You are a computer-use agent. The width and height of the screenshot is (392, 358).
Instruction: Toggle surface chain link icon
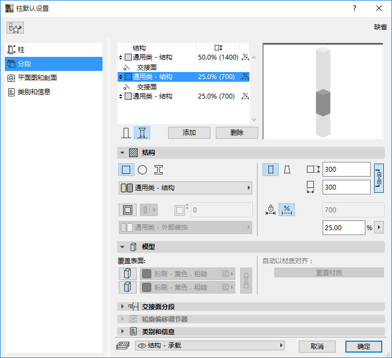click(246, 281)
